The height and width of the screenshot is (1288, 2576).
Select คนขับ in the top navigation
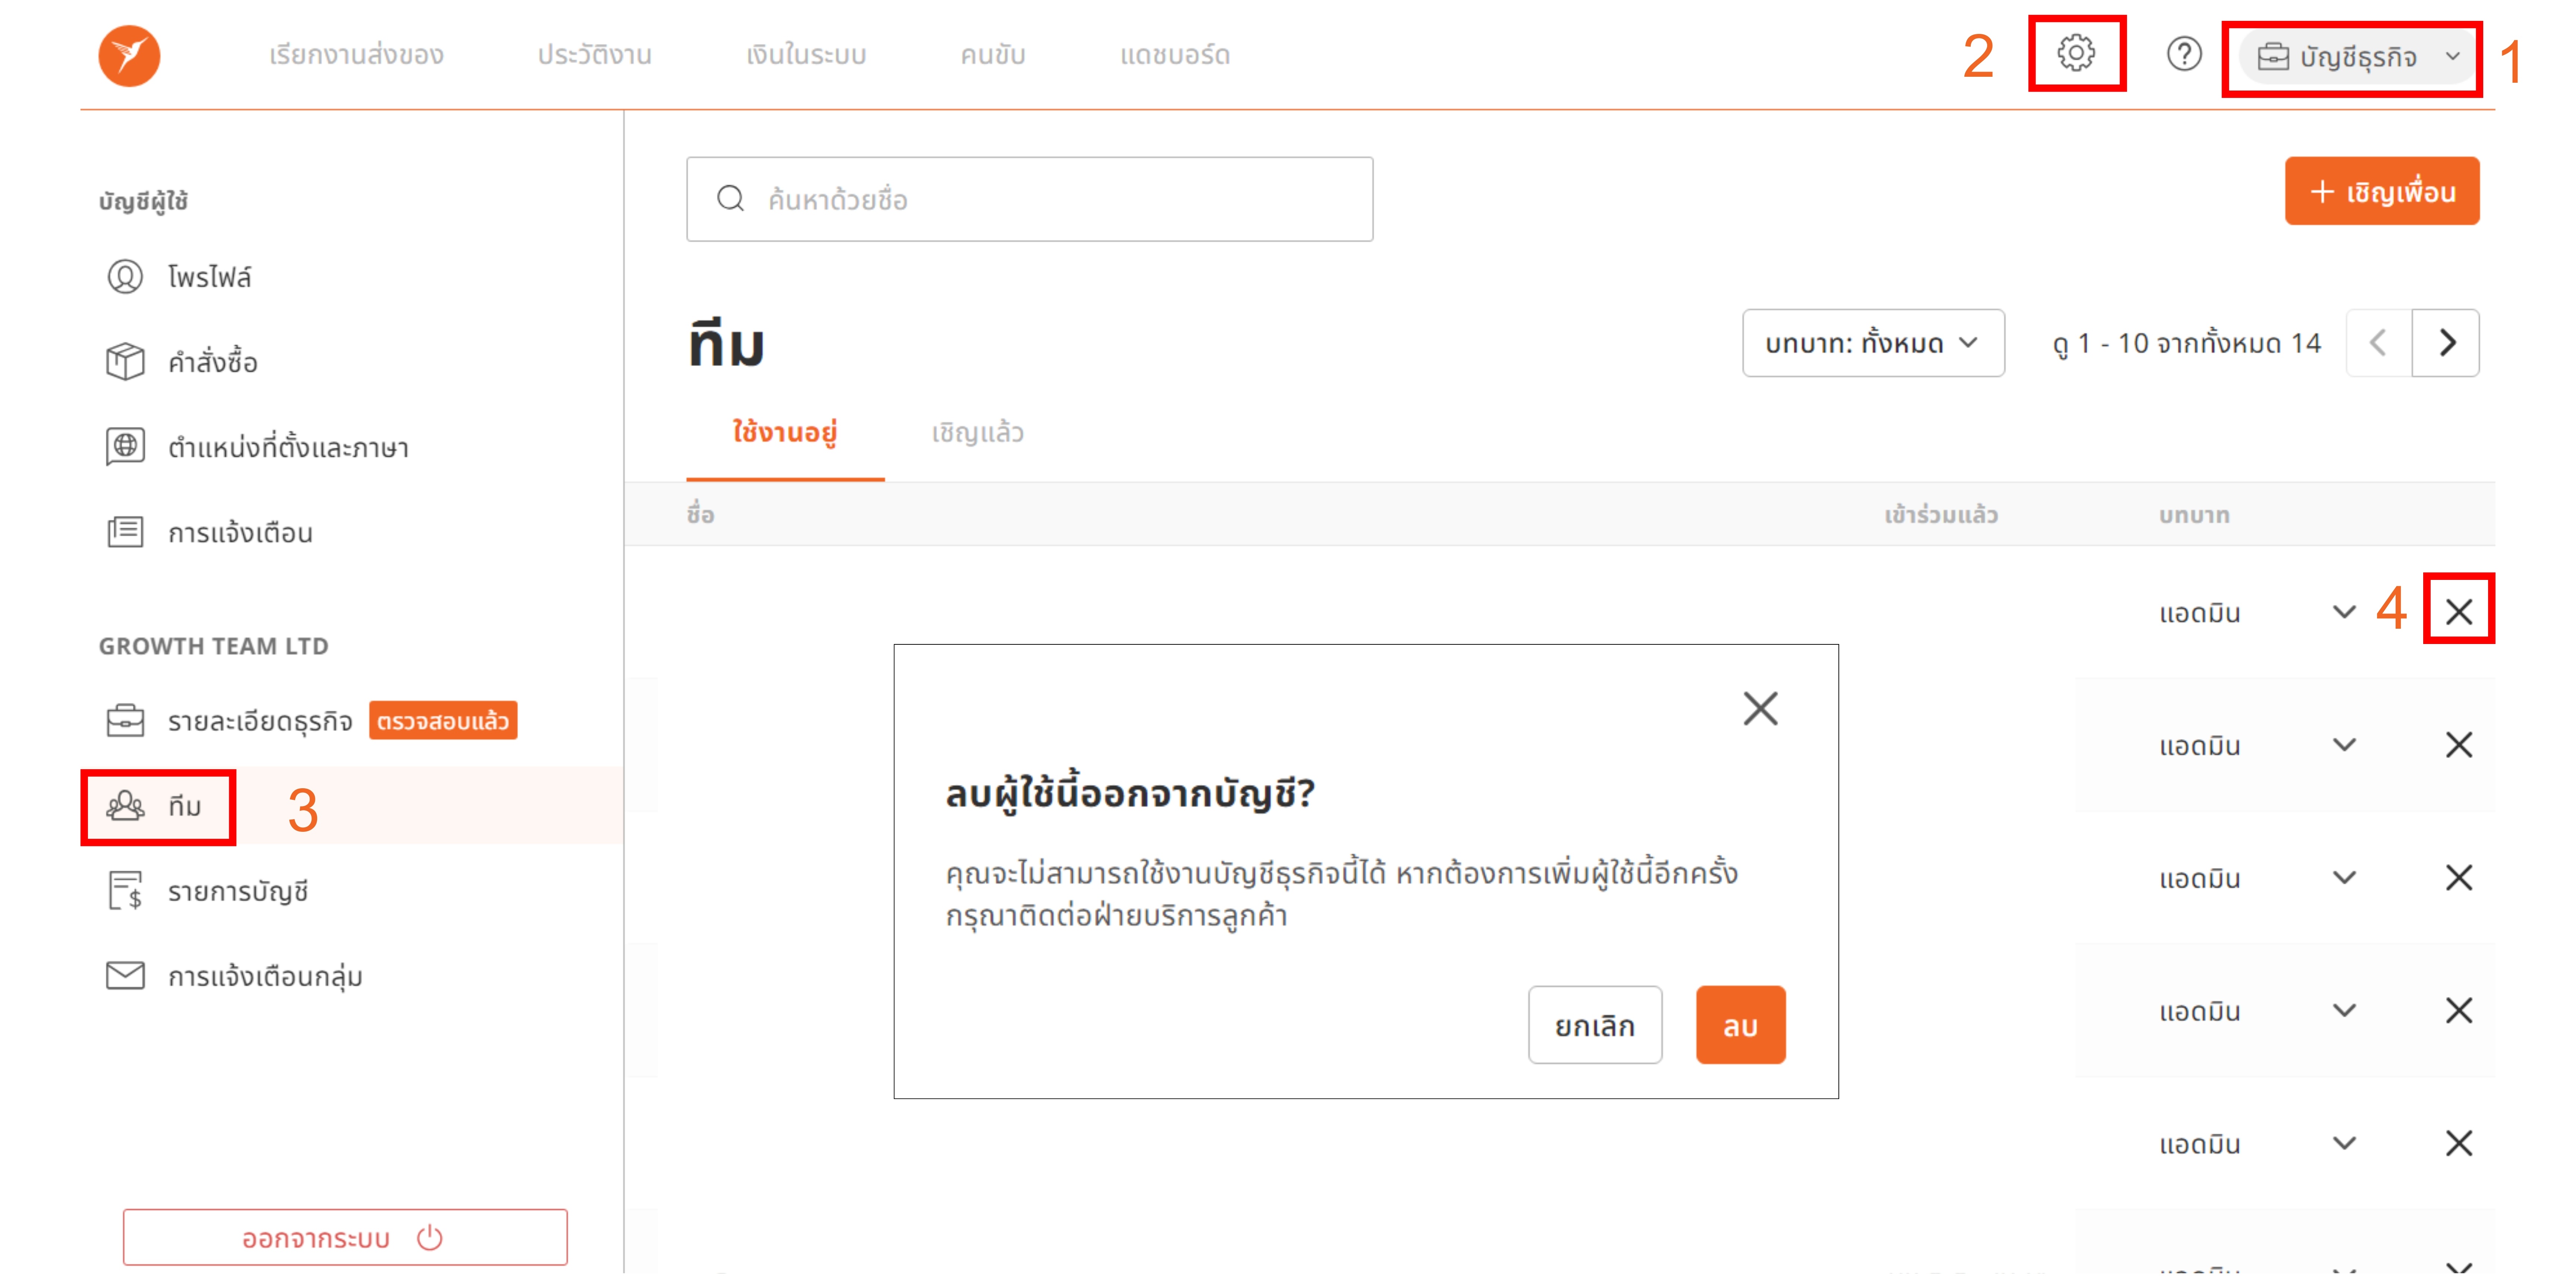993,55
